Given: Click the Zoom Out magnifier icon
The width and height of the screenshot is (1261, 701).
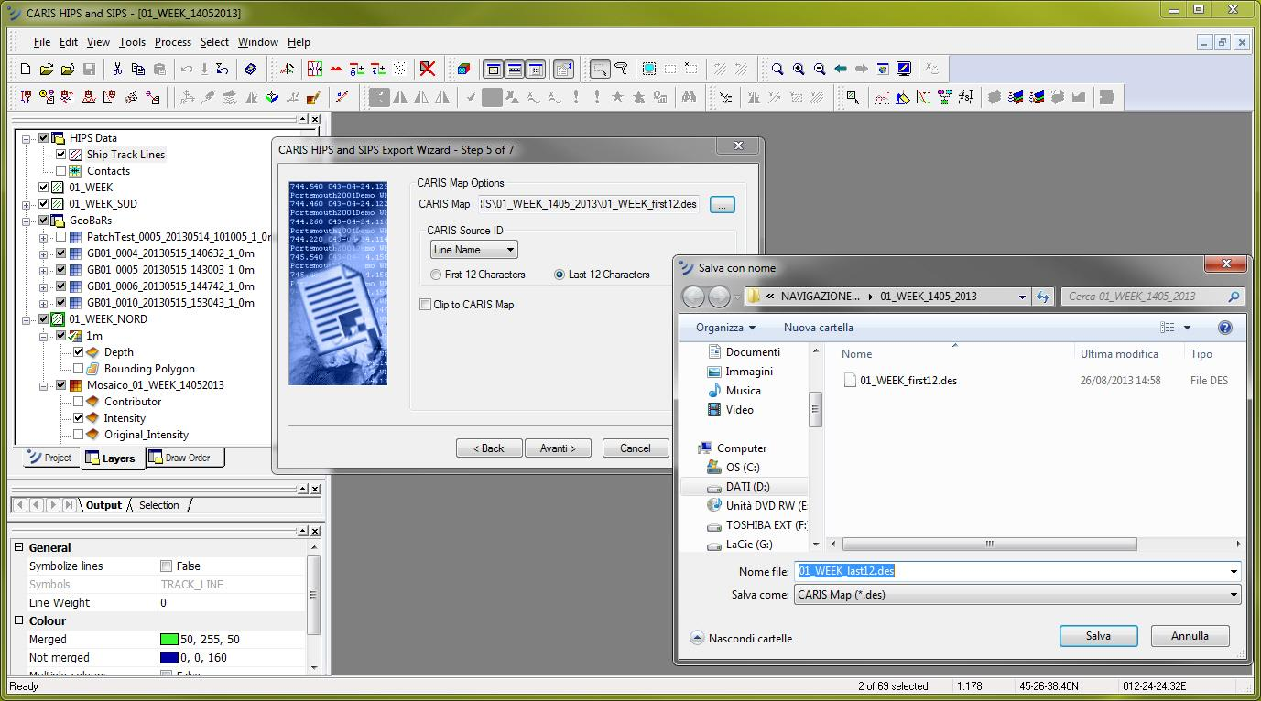Looking at the screenshot, I should 820,69.
